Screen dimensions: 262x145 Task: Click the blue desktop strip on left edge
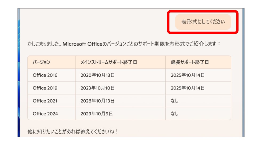click(x=19, y=73)
